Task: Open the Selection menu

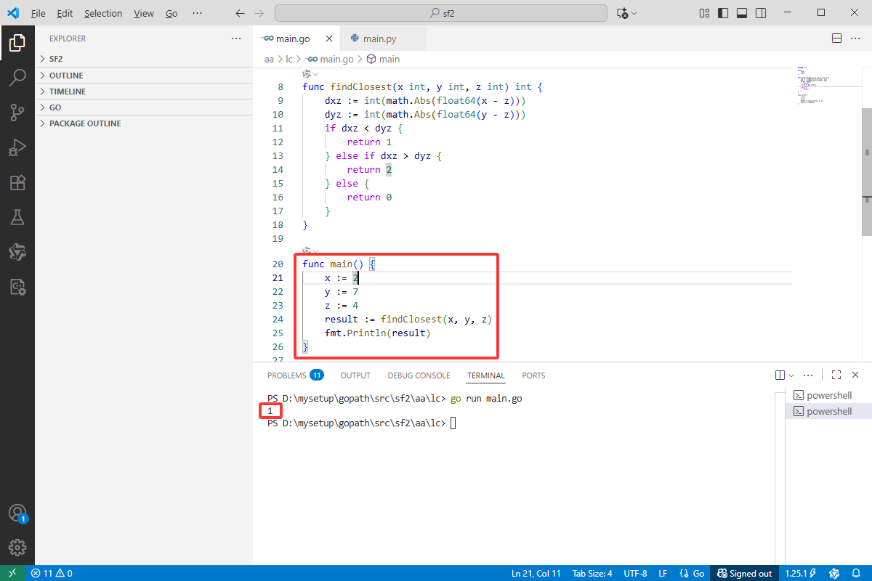Action: 103,13
